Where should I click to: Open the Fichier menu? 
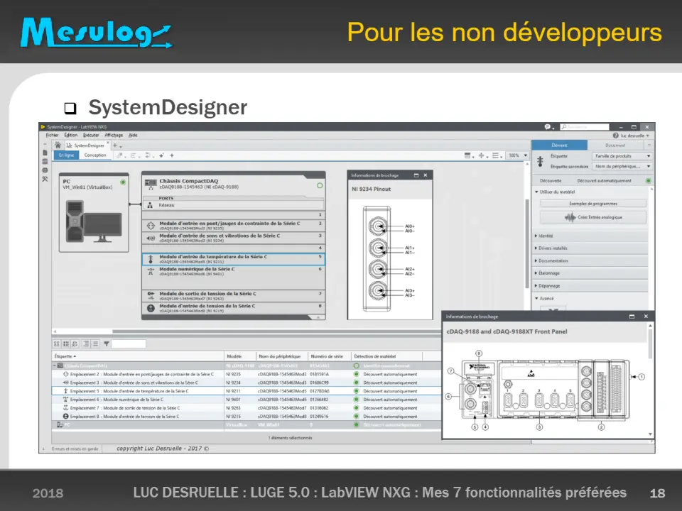point(52,135)
